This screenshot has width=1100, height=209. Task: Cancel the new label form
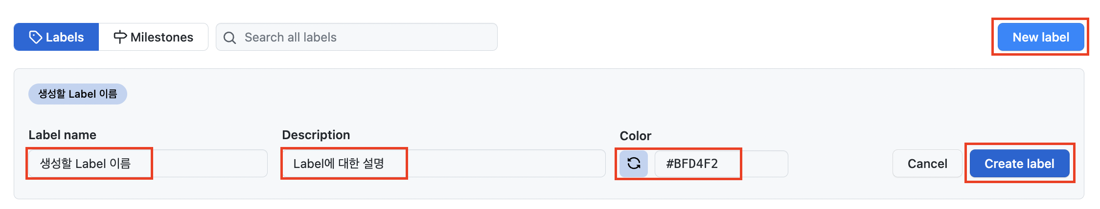[927, 164]
